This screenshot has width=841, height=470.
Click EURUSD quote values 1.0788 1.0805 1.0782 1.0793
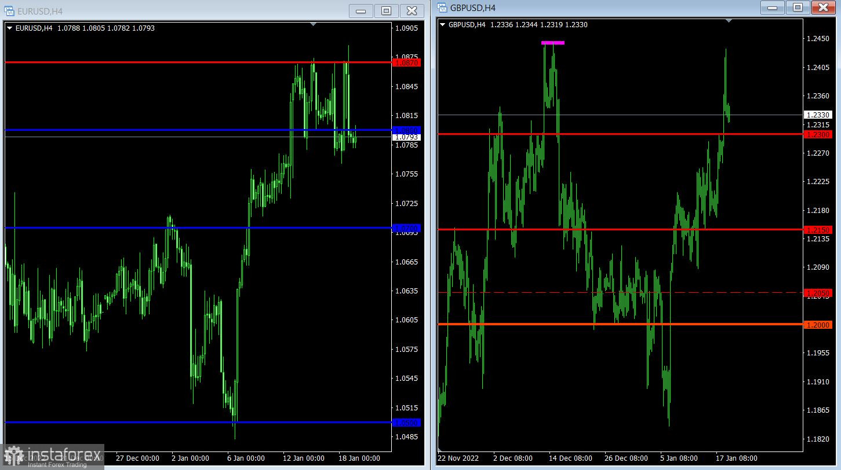[105, 28]
